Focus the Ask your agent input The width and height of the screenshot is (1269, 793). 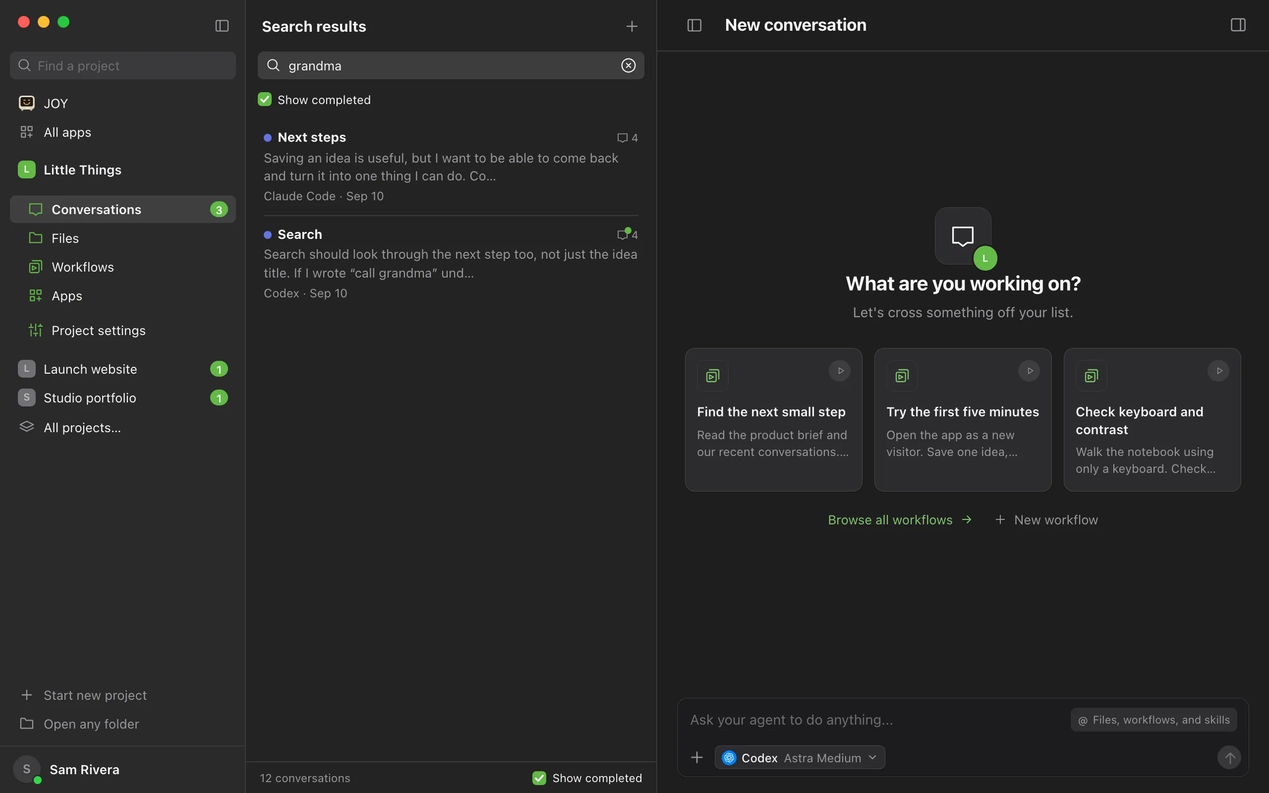tap(876, 720)
